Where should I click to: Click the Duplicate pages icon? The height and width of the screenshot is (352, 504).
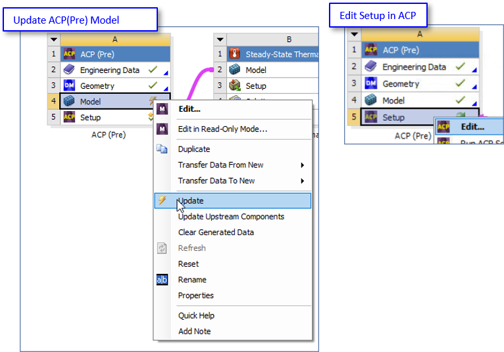coord(162,149)
